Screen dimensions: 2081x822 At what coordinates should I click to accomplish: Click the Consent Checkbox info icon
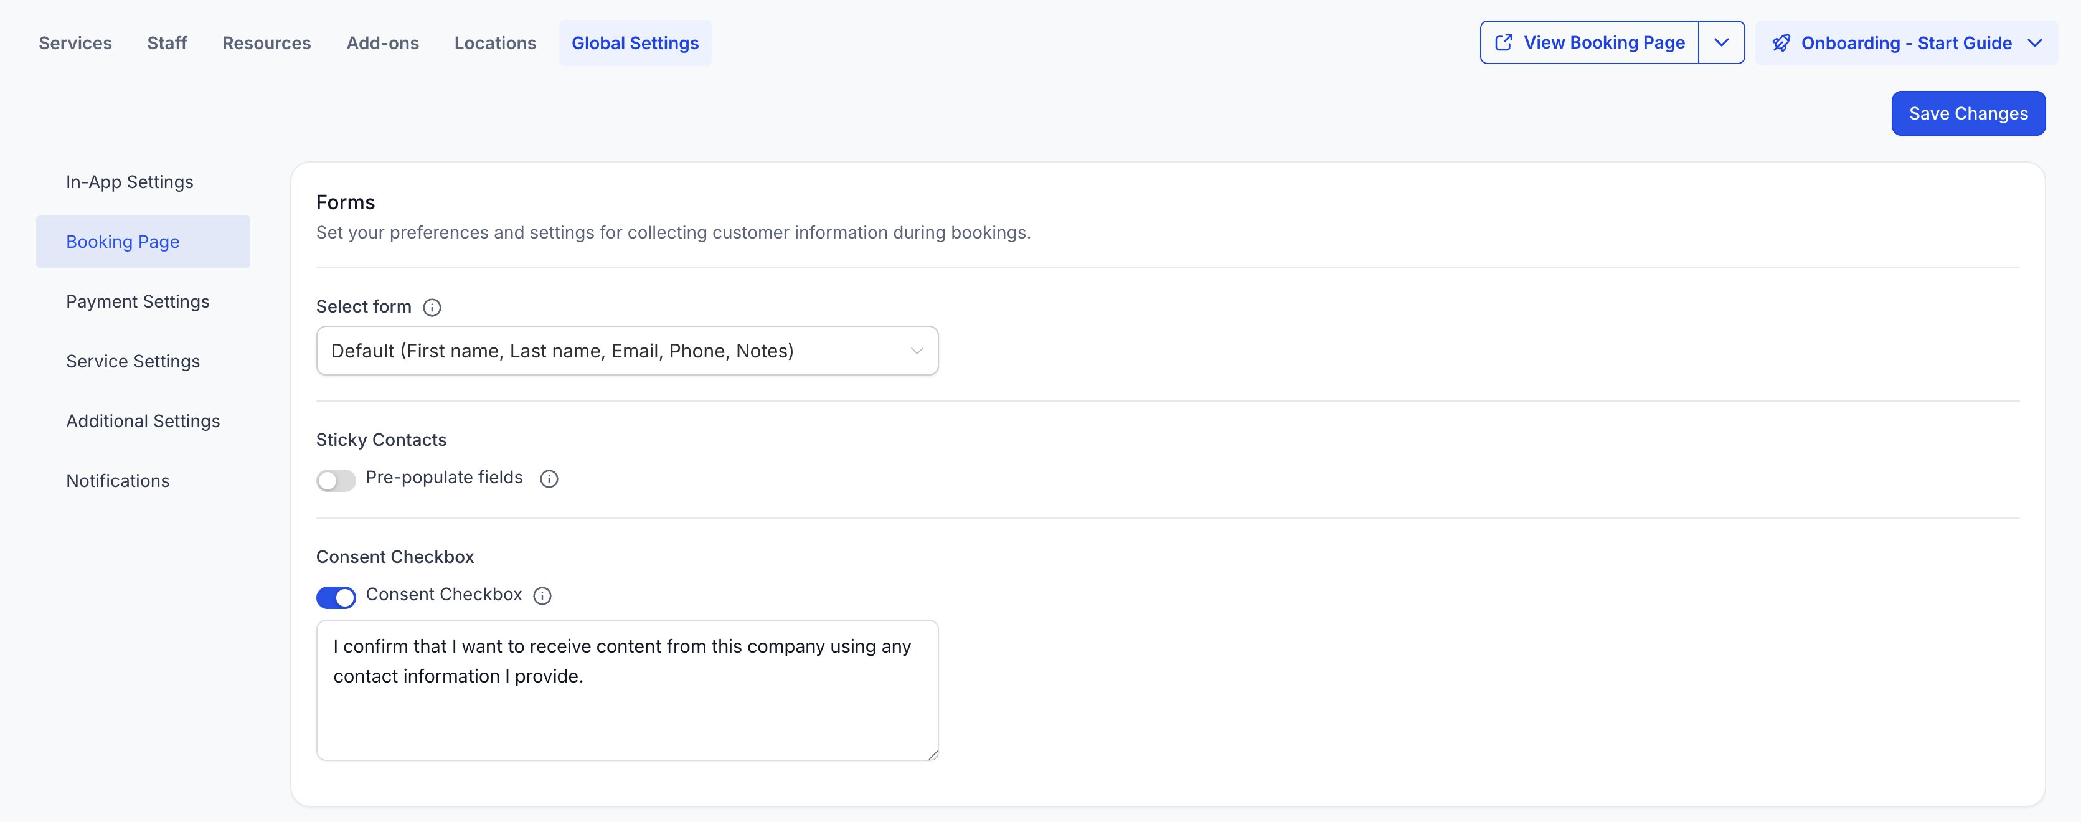tap(542, 596)
